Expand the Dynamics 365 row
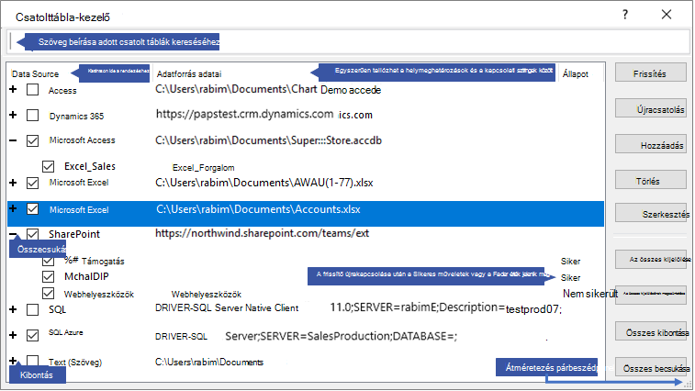Viewport: 695px width, 391px height. pyautogui.click(x=13, y=116)
